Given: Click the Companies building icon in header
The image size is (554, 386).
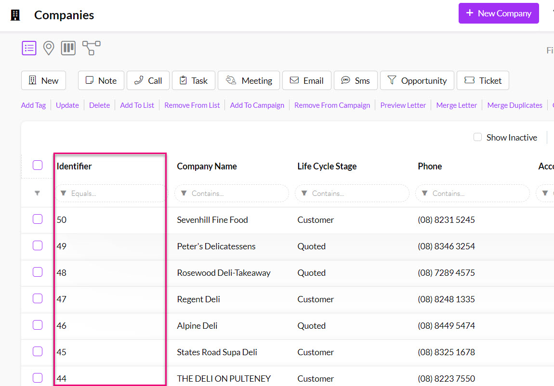Looking at the screenshot, I should (x=15, y=15).
